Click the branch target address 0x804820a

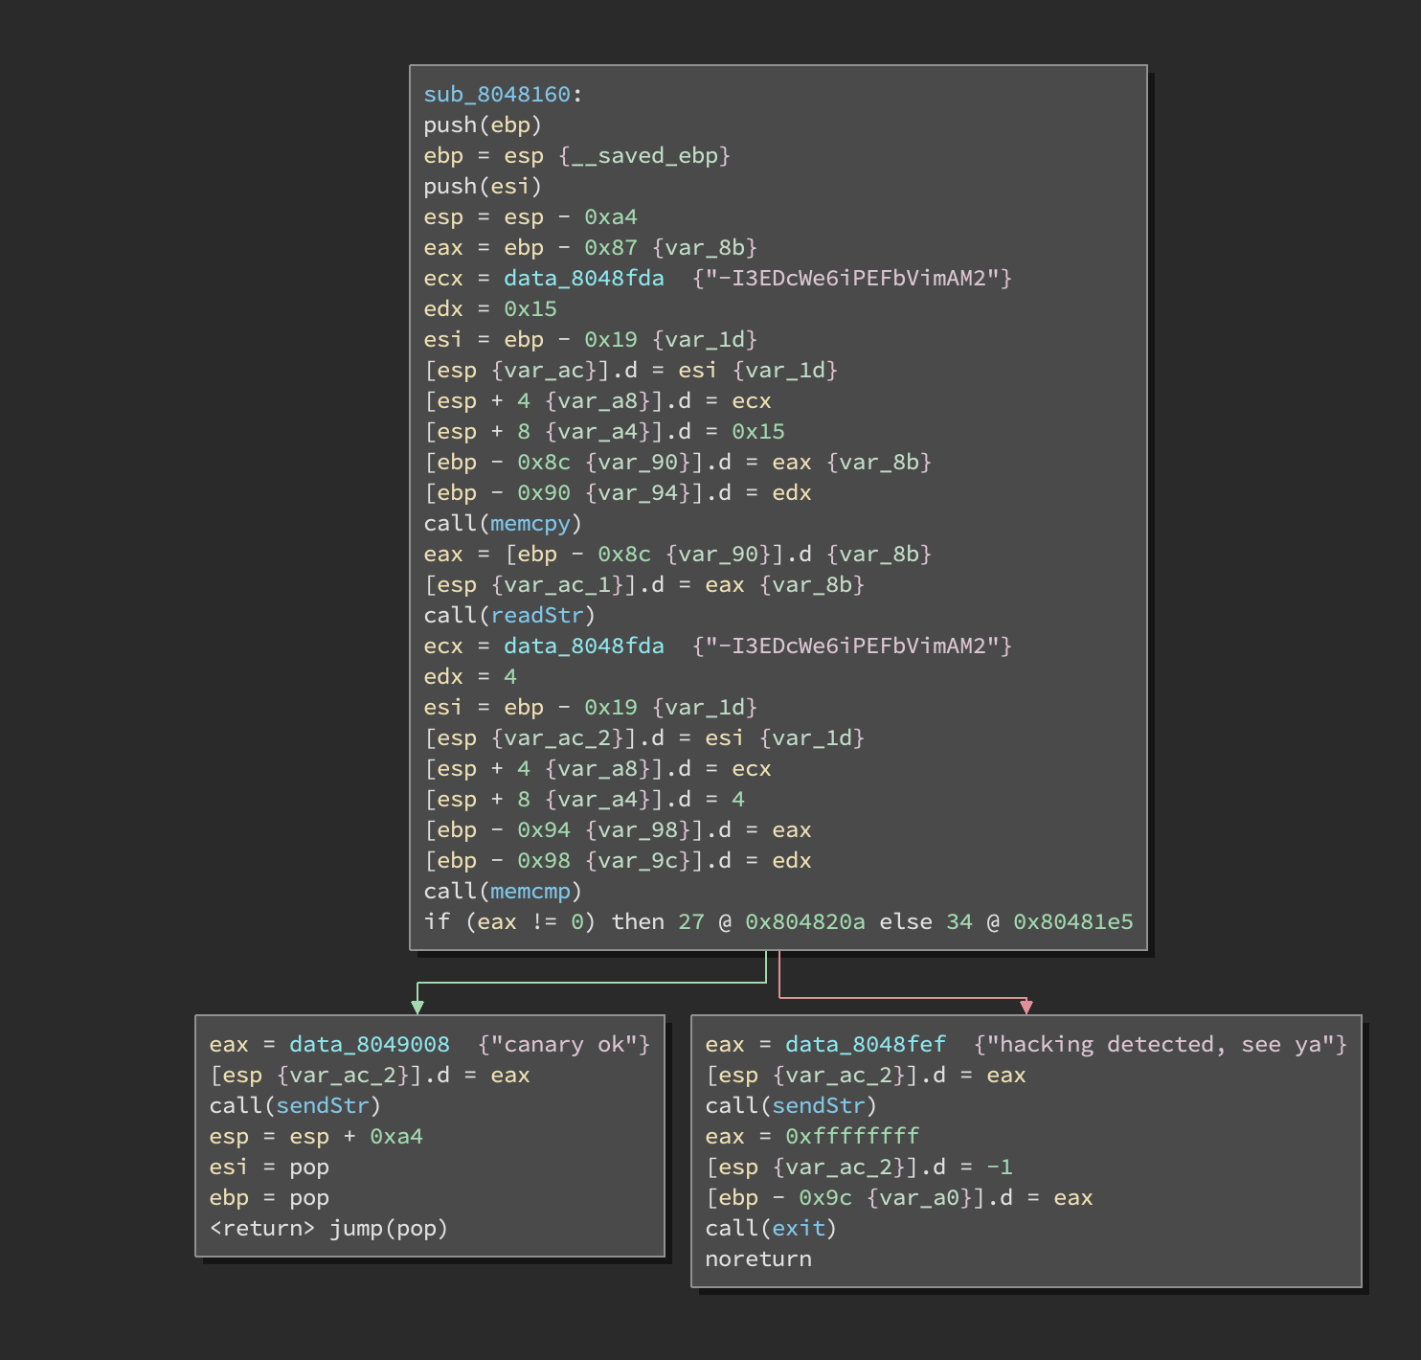(x=804, y=922)
